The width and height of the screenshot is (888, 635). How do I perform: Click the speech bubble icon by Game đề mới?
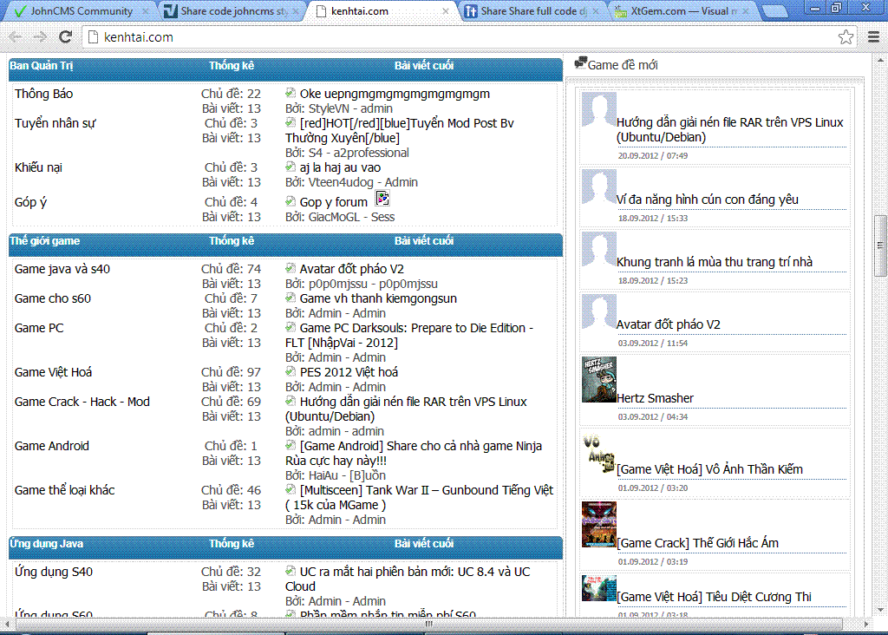tap(580, 63)
